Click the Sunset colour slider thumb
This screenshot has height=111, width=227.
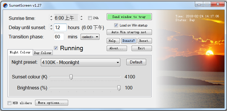click(x=71, y=77)
